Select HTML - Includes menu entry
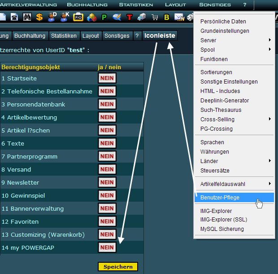Image resolution: width=278 pixels, height=274 pixels. (220, 91)
